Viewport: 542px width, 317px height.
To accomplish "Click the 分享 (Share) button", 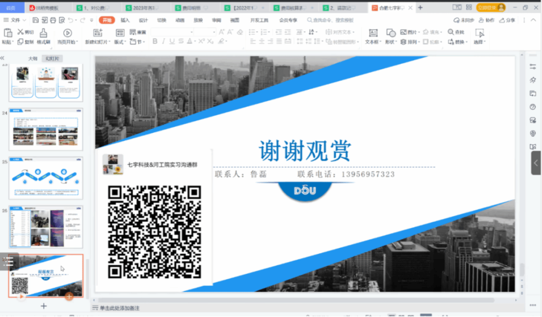I will [x=507, y=20].
